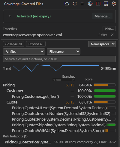Focus the search files and functions field

(59, 59)
